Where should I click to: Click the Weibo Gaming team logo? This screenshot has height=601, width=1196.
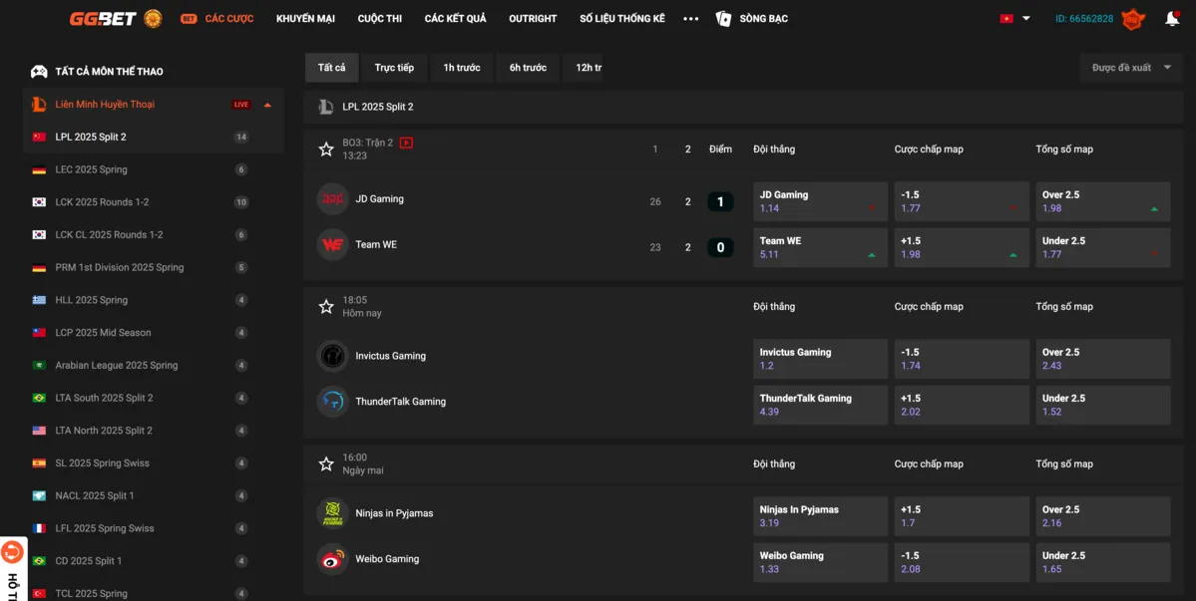coord(332,559)
